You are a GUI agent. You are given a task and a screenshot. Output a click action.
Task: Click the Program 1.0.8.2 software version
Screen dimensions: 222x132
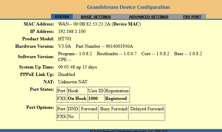coord(75,54)
